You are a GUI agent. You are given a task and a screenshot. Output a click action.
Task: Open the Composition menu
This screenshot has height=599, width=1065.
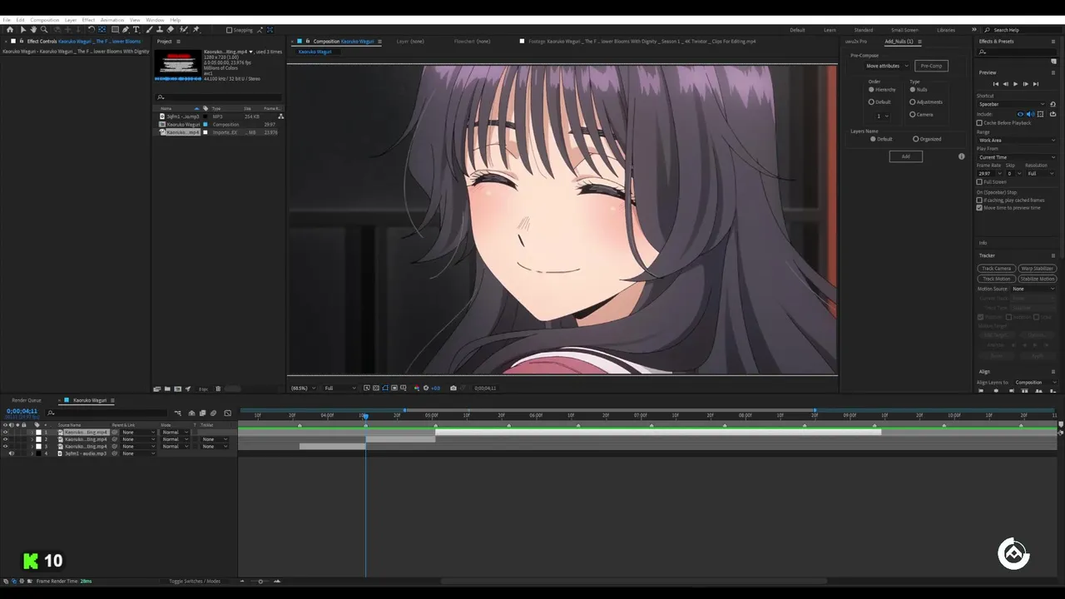[45, 20]
